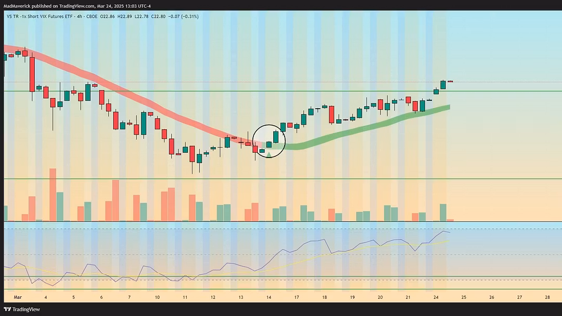Image resolution: width=562 pixels, height=316 pixels.
Task: Click the low value 'L22.78'
Action: point(141,17)
